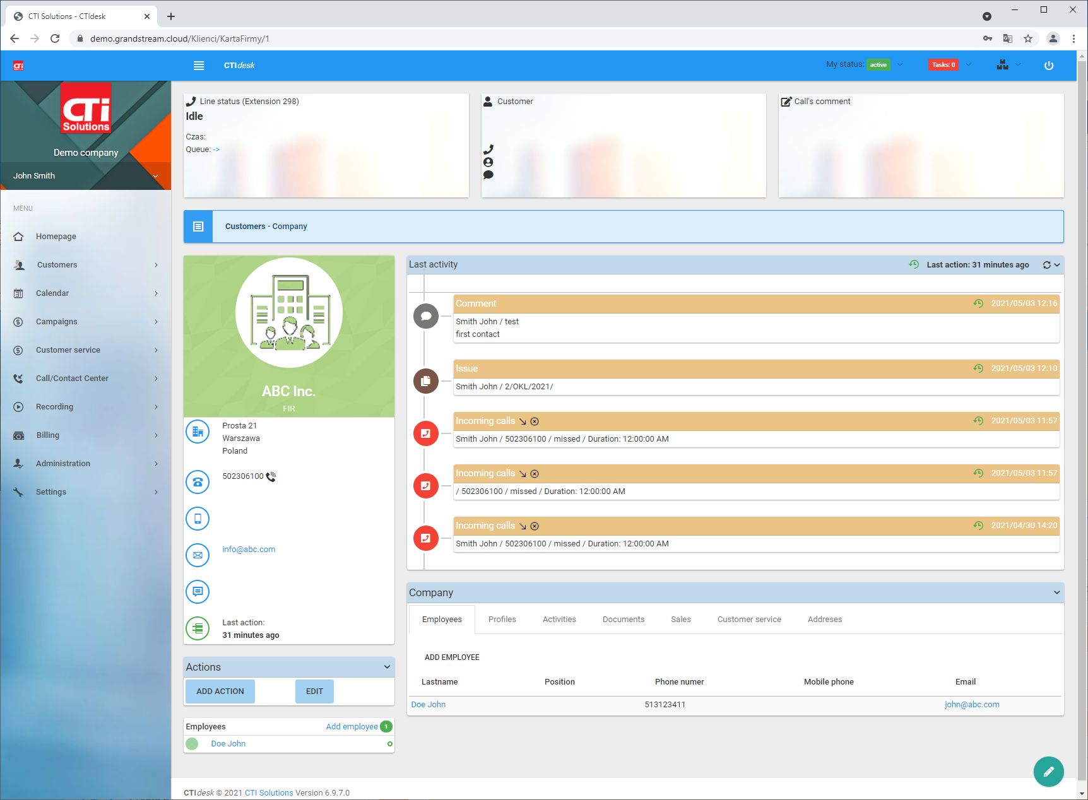The image size is (1088, 800).
Task: Open Doe John in employees table
Action: pyautogui.click(x=429, y=705)
